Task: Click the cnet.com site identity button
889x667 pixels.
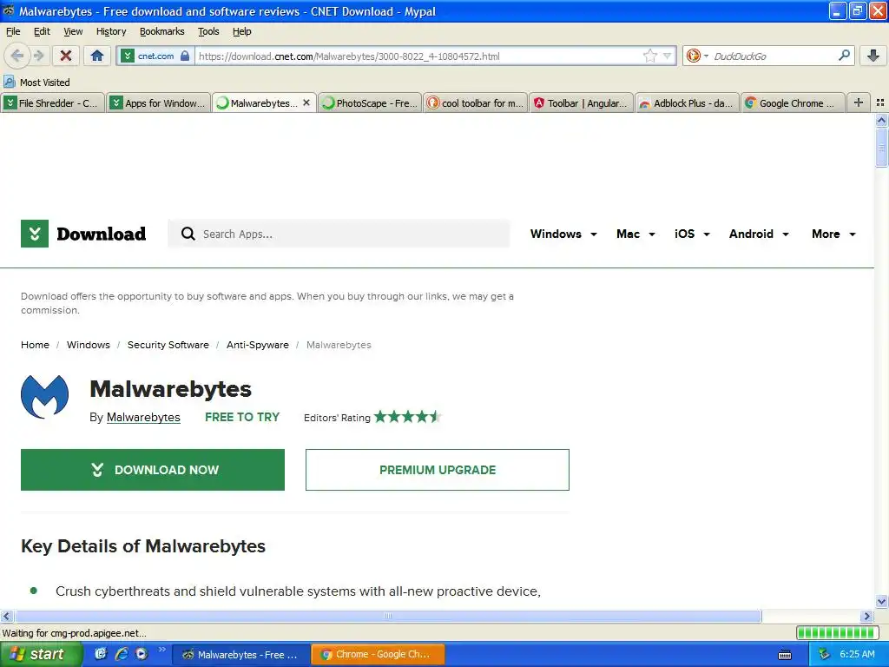Action: [x=156, y=56]
